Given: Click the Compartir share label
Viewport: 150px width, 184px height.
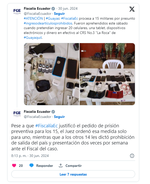Looking at the screenshot, I should pyautogui.click(x=73, y=166).
